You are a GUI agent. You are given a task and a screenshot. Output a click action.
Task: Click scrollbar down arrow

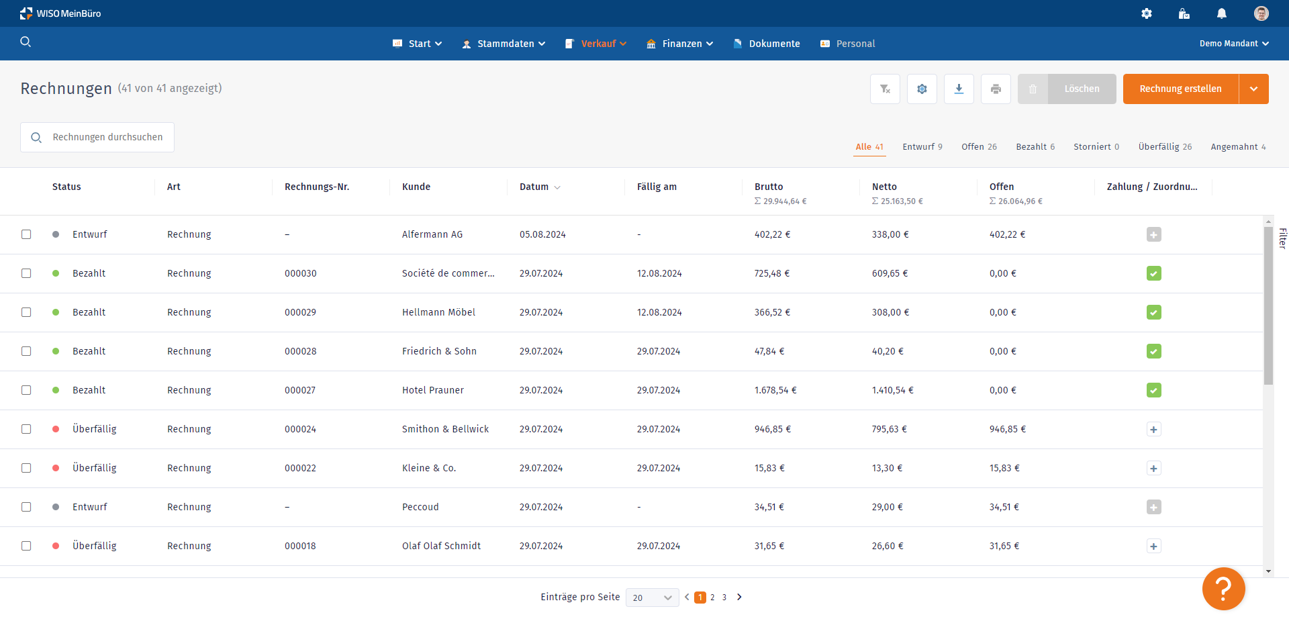tap(1268, 571)
